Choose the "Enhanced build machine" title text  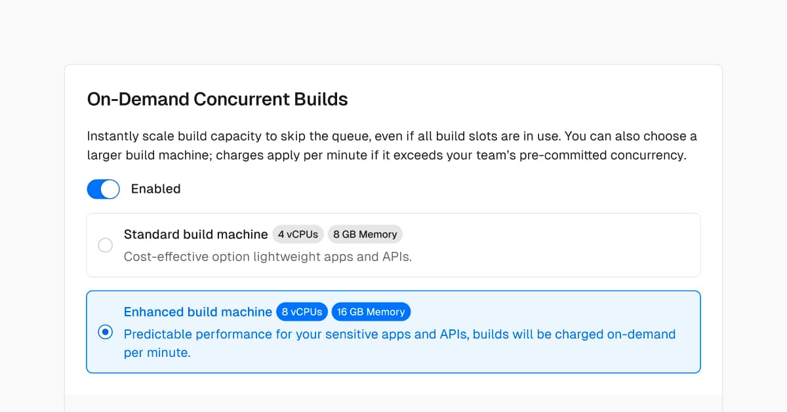(x=197, y=312)
